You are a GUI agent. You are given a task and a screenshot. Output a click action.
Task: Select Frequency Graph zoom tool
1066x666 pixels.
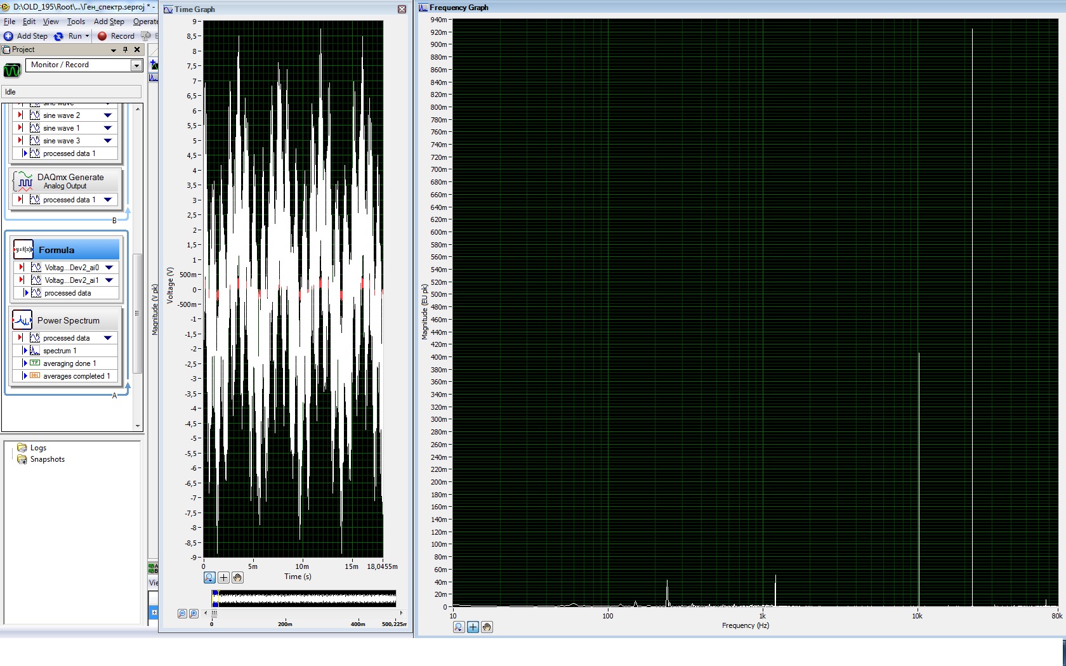459,627
